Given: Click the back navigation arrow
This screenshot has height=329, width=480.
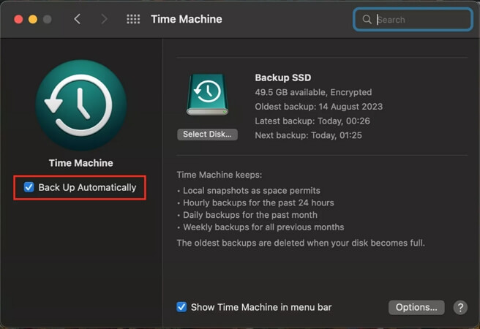Looking at the screenshot, I should pyautogui.click(x=78, y=19).
